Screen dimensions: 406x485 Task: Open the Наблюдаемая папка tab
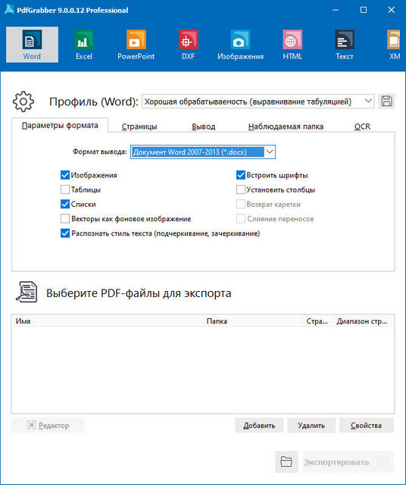[x=286, y=127]
